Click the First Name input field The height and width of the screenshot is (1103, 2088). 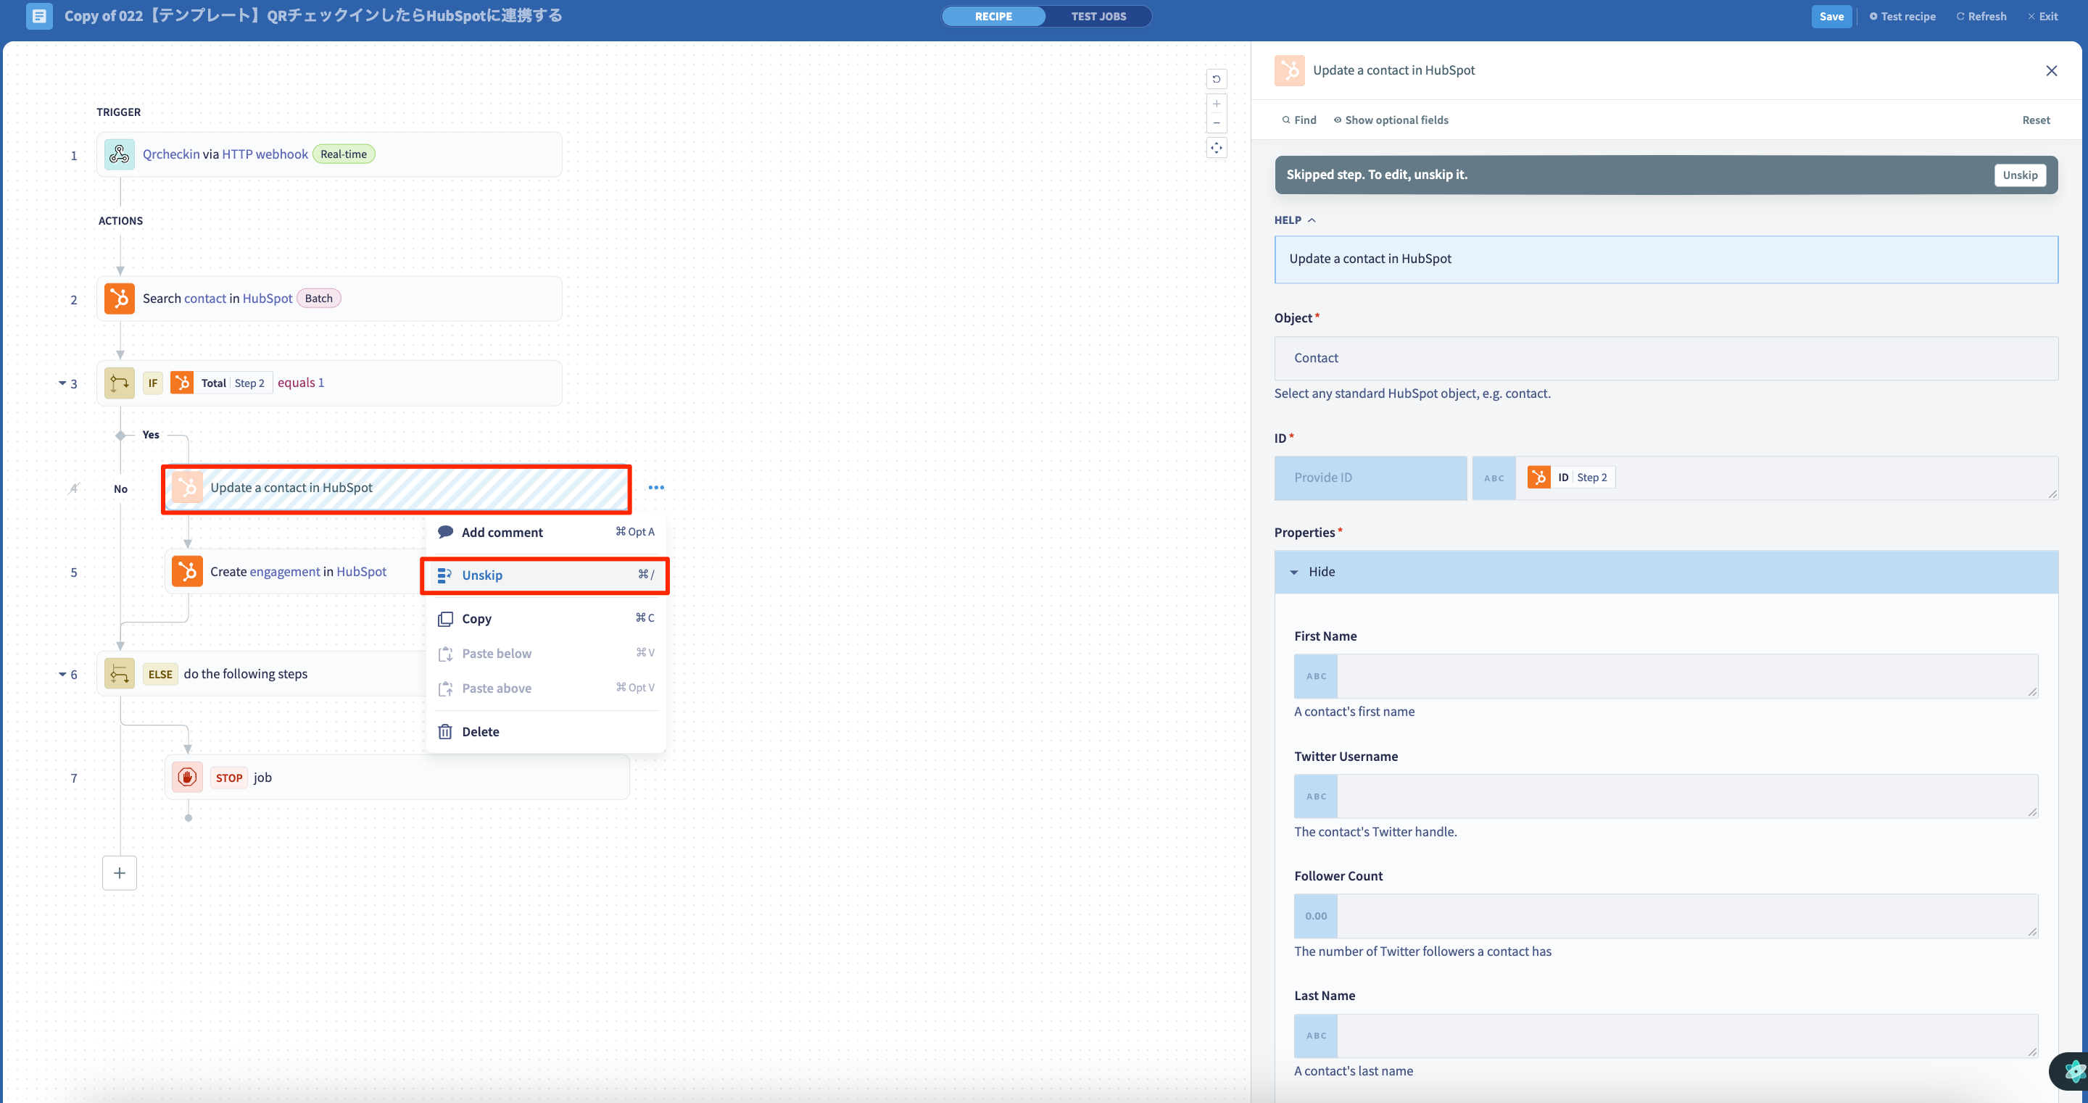click(x=1687, y=676)
